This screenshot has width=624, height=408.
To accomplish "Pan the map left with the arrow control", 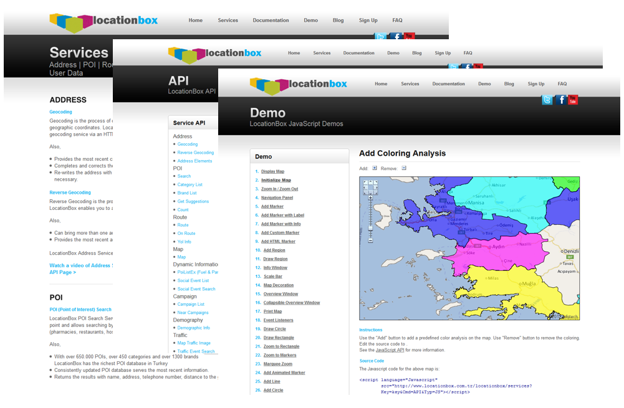I will click(365, 187).
